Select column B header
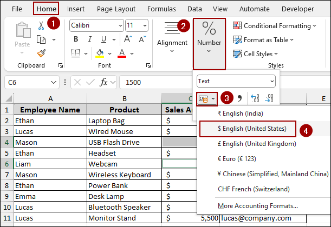 [x=125, y=98]
